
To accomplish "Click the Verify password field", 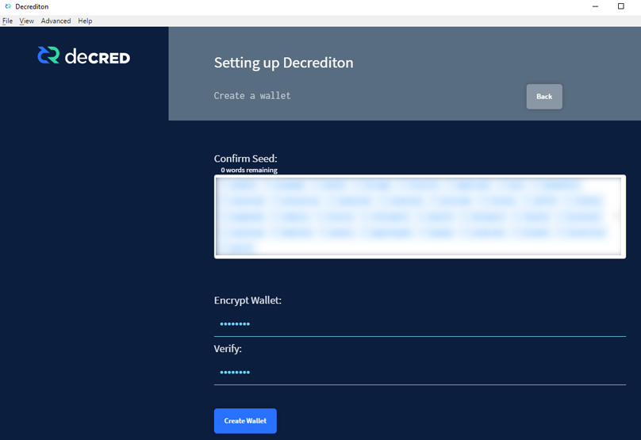I will [x=420, y=372].
